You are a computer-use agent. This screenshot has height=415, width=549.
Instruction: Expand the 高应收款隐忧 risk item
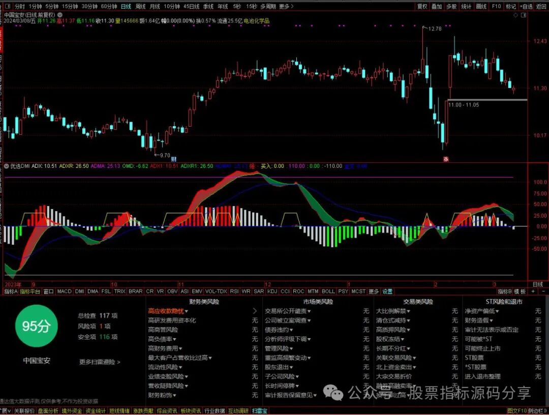pyautogui.click(x=168, y=311)
